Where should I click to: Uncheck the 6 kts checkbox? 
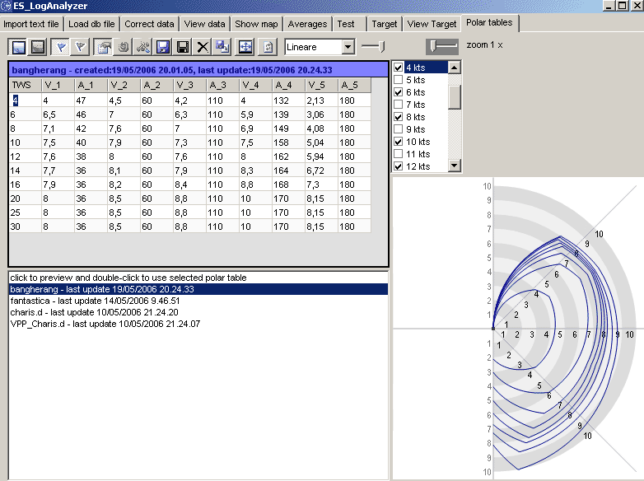point(398,92)
